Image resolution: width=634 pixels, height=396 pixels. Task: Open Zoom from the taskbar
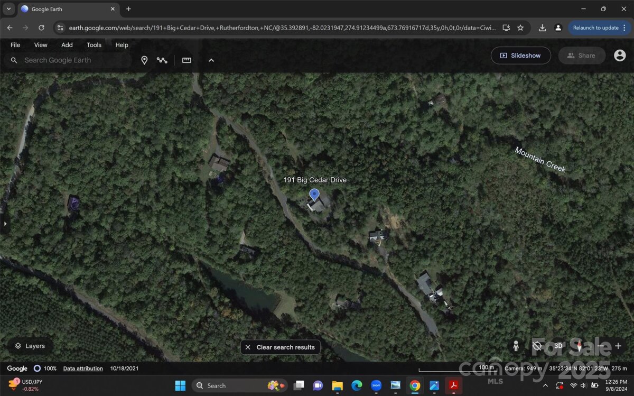point(376,385)
